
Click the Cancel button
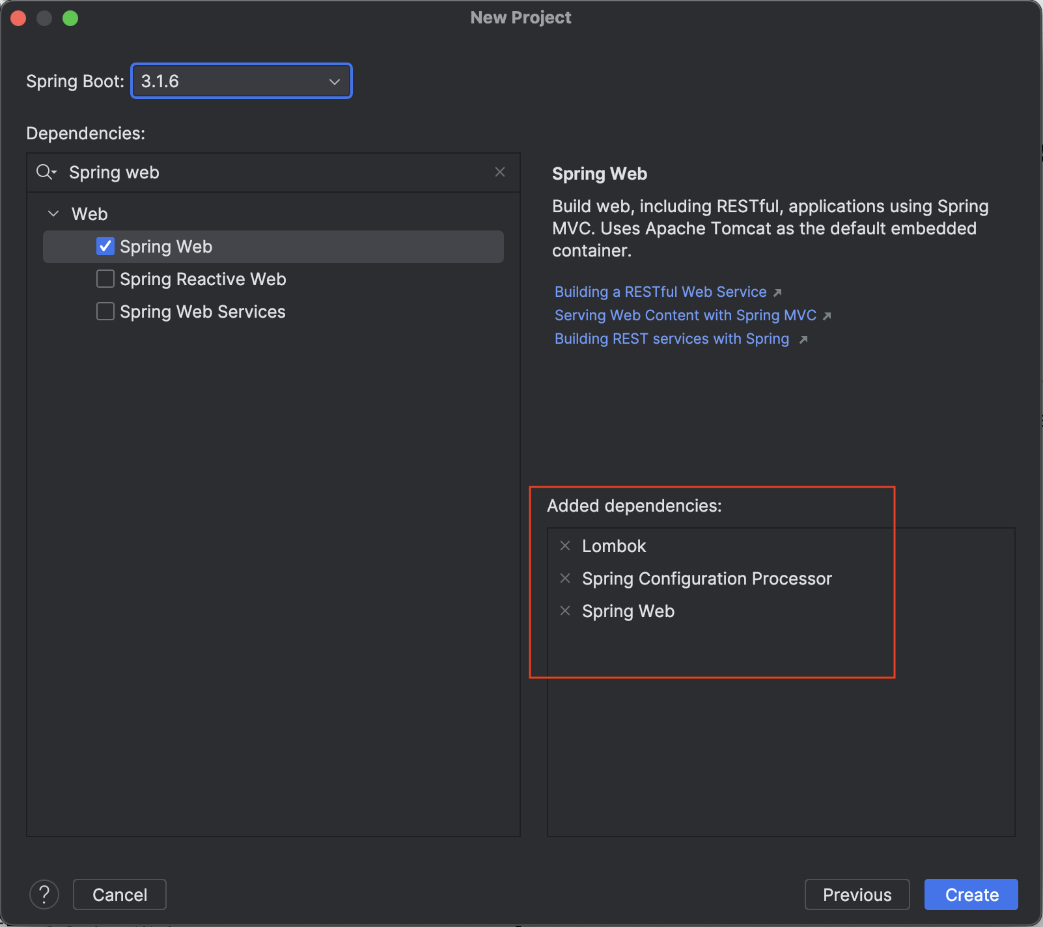tap(120, 894)
